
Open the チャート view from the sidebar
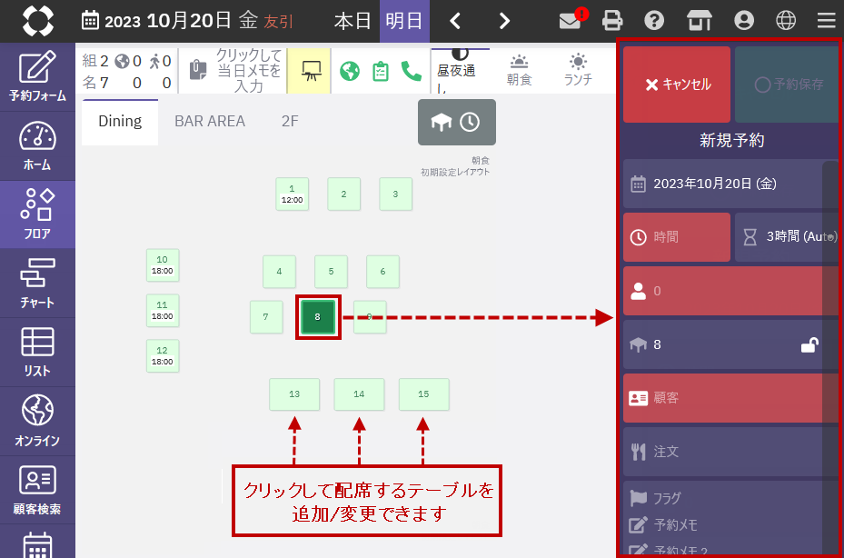[x=37, y=283]
